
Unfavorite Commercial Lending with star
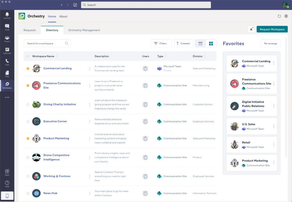pyautogui.click(x=28, y=68)
